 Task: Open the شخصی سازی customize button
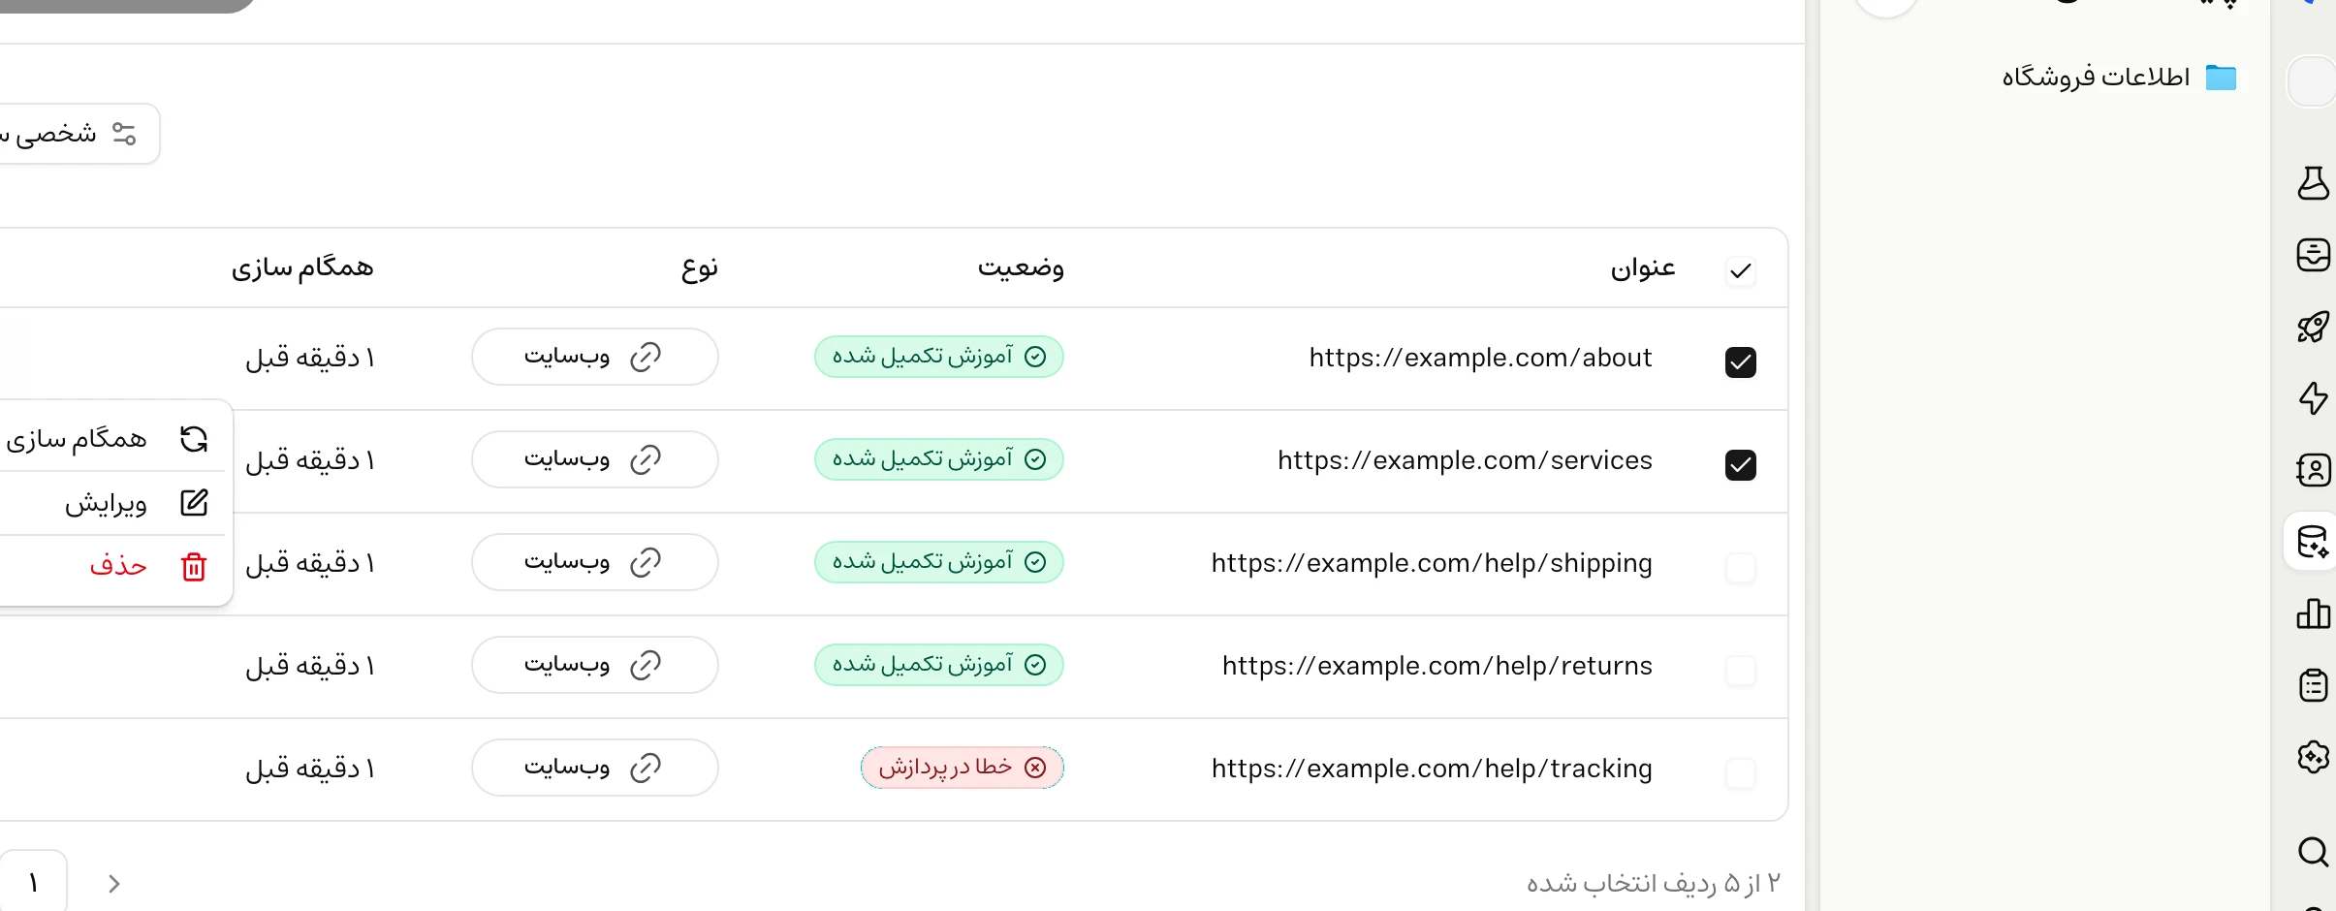coord(78,134)
